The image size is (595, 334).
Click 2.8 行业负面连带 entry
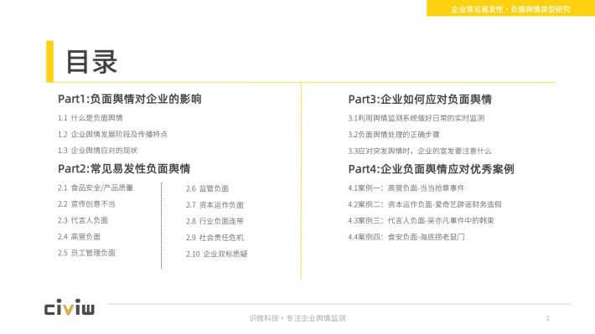coord(215,221)
